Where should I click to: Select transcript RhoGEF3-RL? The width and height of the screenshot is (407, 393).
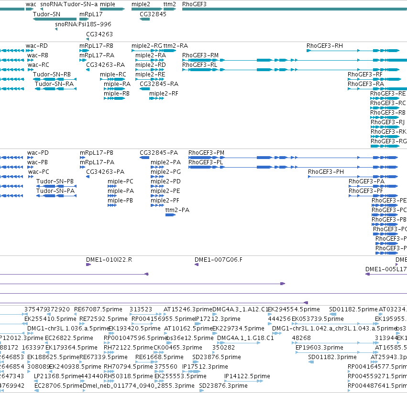click(x=291, y=69)
